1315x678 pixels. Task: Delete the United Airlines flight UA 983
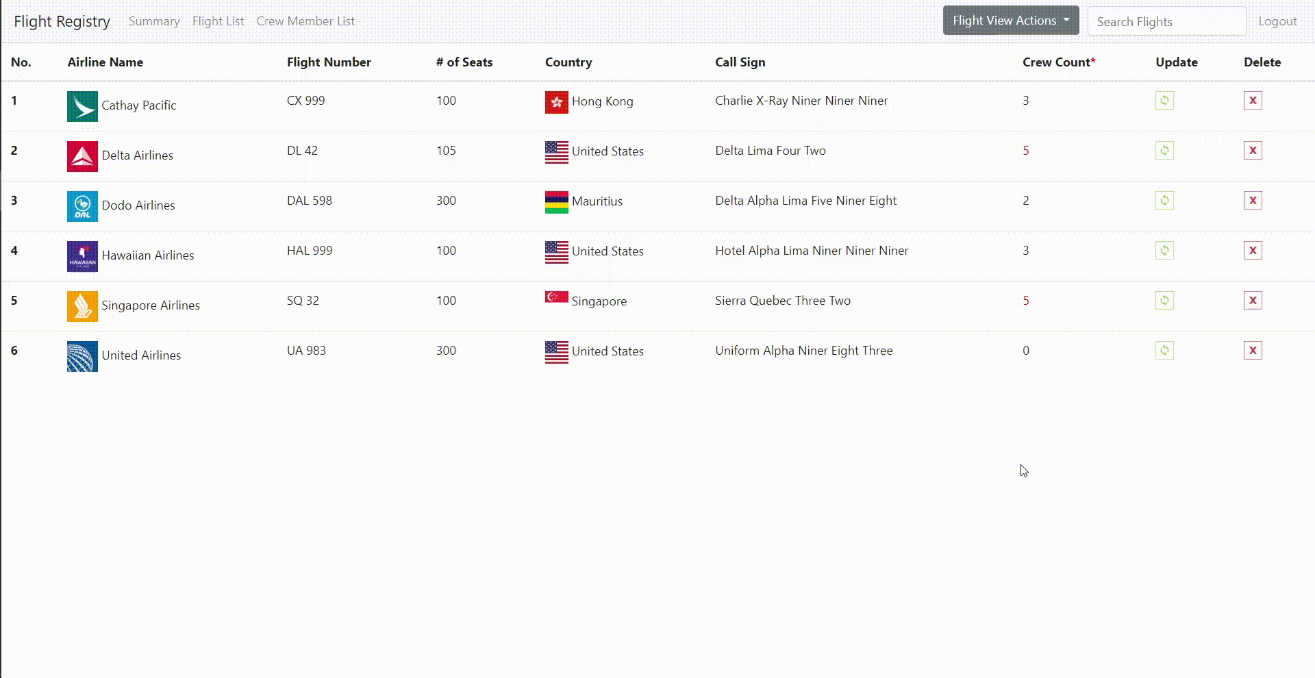click(1253, 350)
